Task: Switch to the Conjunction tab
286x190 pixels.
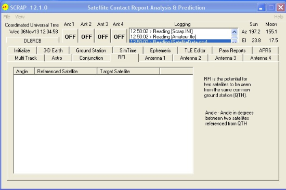Action: point(91,58)
